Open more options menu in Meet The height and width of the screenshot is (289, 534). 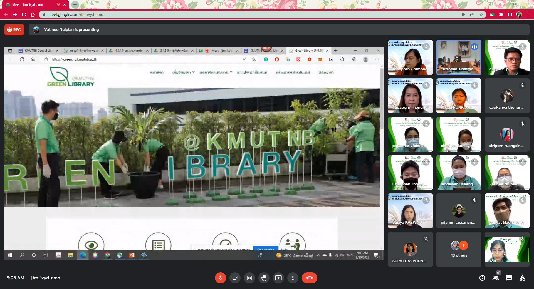click(293, 278)
